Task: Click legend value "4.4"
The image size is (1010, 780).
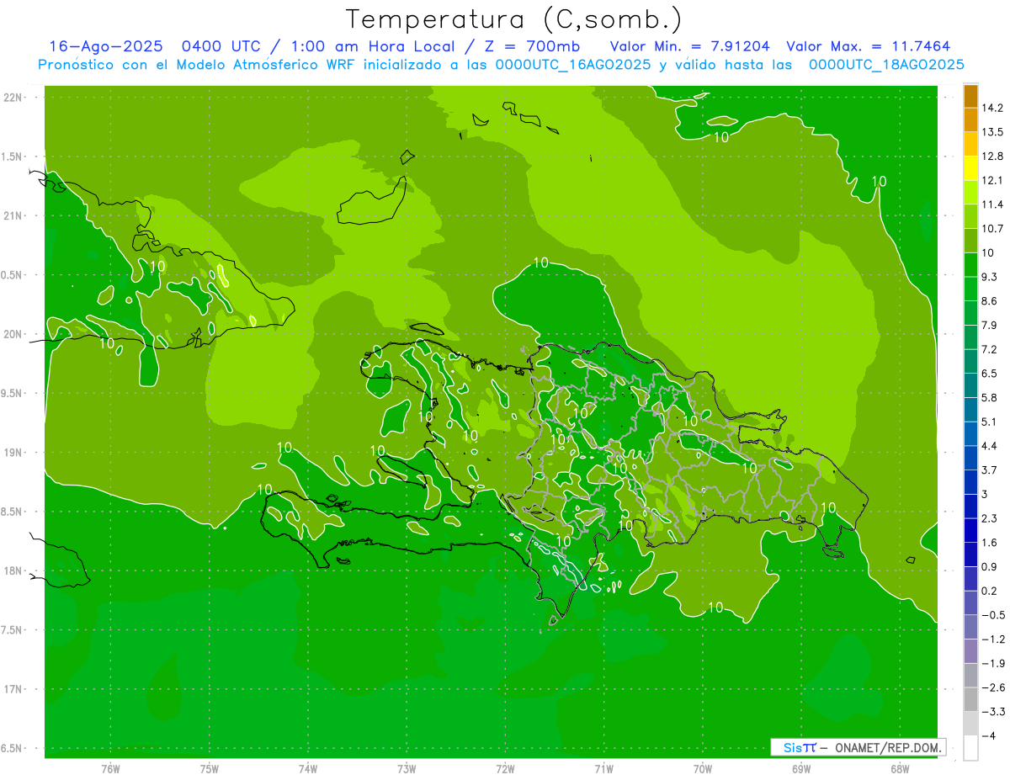Action: (990, 446)
